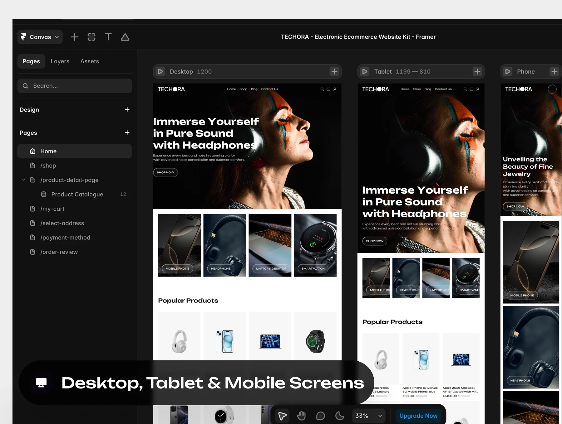Collapse the /product-detail-page folder chevron
Screen dimensions: 562x424
(23, 180)
